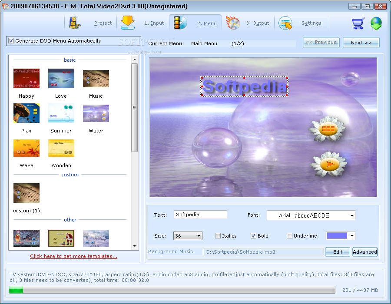Click the template list scroll up arrow
Image resolution: width=391 pixels, height=304 pixels.
[x=134, y=59]
